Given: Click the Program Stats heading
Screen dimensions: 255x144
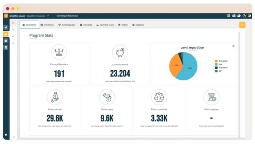Looking at the screenshot, I should [41, 36].
